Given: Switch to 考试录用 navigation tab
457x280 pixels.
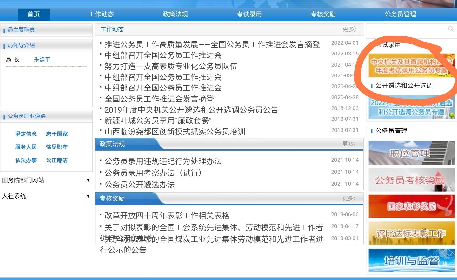Looking at the screenshot, I should 249,14.
